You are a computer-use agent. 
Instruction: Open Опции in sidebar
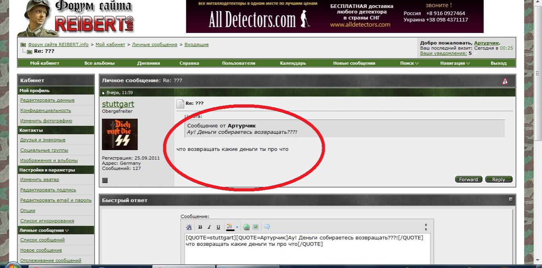tap(28, 210)
